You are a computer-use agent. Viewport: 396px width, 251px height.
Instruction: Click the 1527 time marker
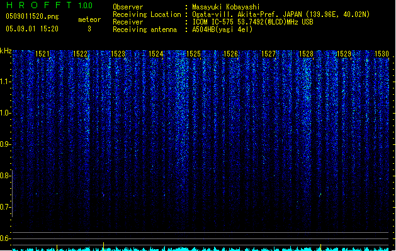click(268, 54)
